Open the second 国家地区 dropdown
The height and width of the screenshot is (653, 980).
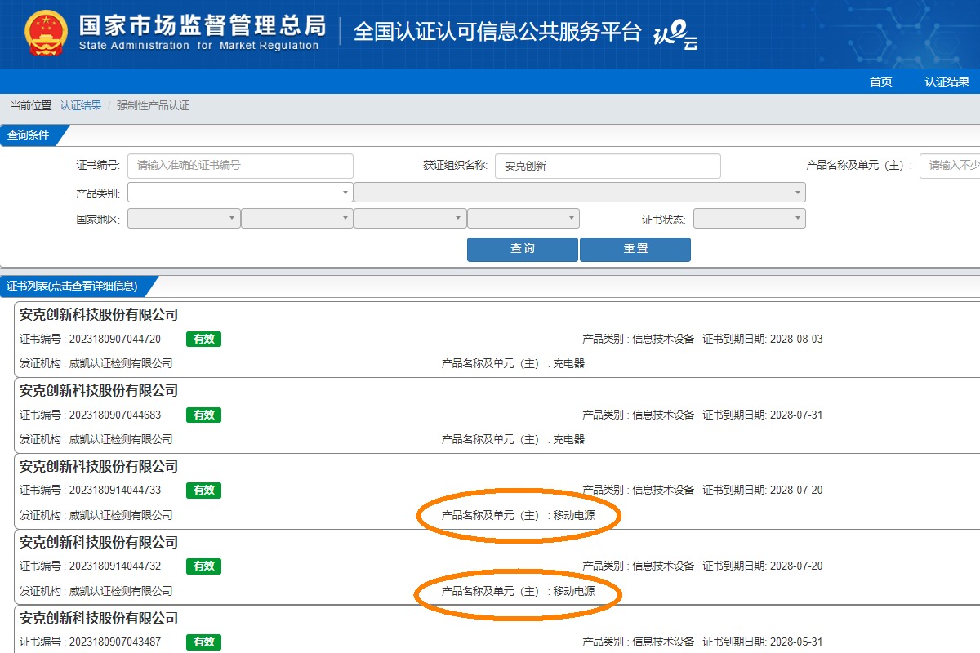tap(297, 219)
